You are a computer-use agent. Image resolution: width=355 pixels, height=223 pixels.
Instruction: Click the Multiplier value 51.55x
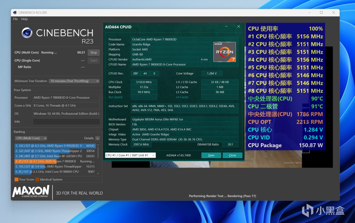[x=144, y=87]
